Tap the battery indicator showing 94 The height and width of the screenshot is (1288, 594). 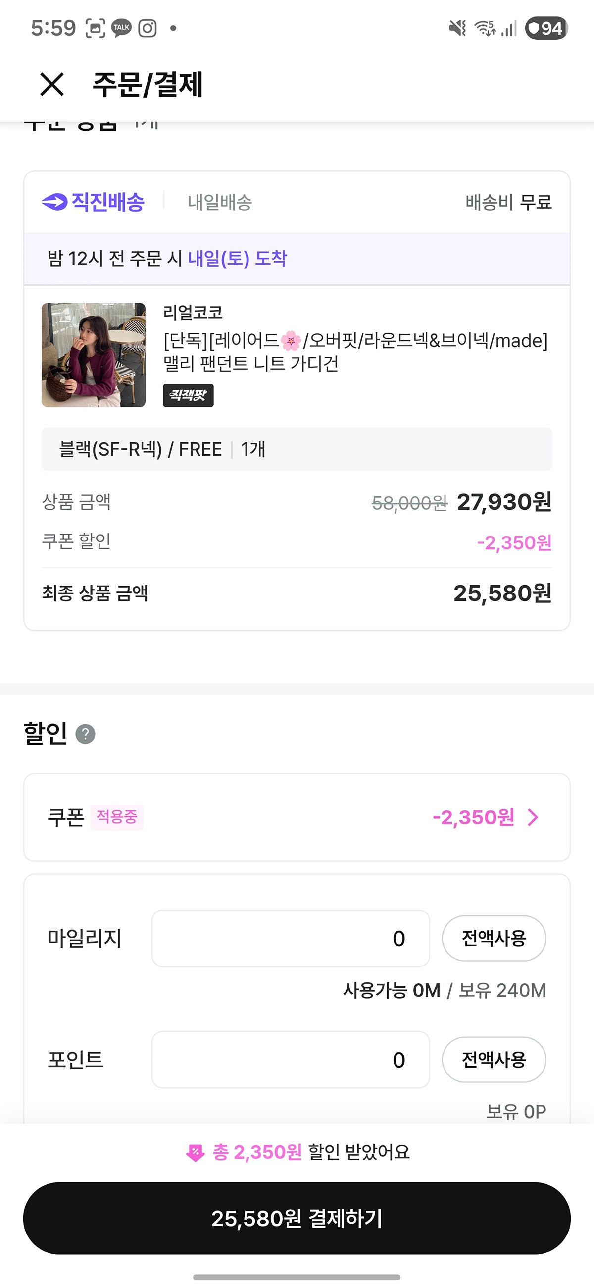tap(546, 28)
